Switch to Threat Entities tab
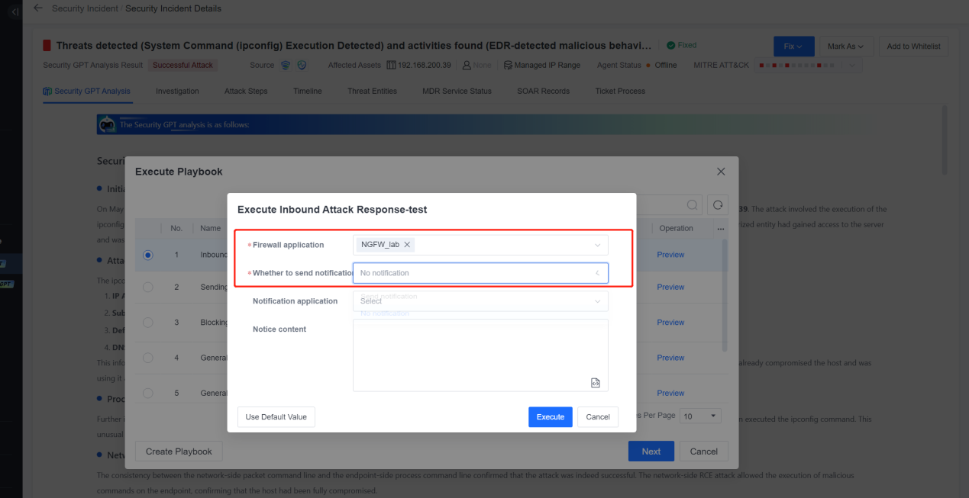The image size is (969, 498). click(372, 91)
